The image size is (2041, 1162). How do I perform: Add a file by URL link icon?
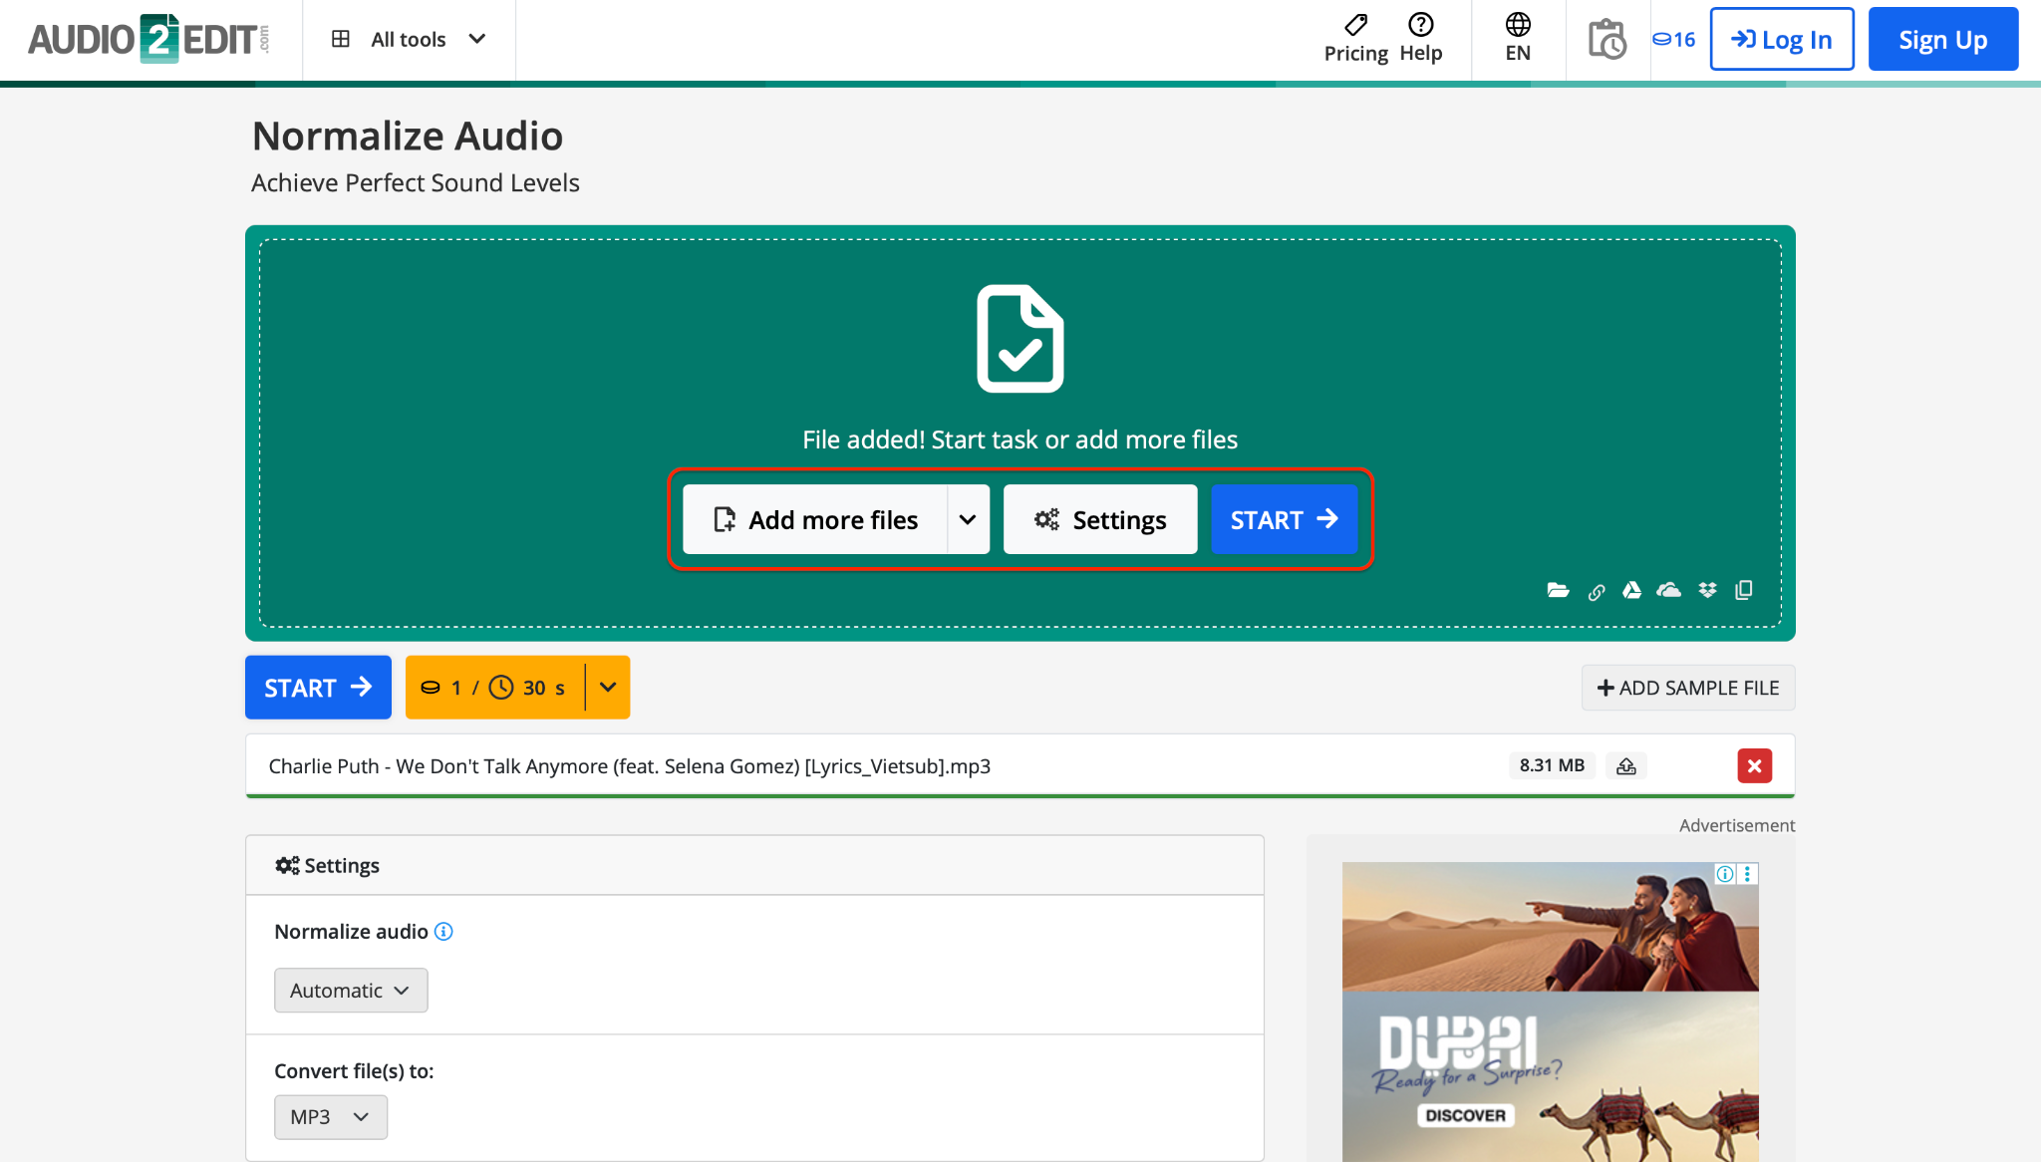1597,592
